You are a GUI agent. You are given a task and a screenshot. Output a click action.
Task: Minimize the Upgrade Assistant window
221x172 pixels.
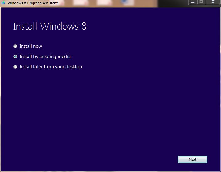coord(193,2)
